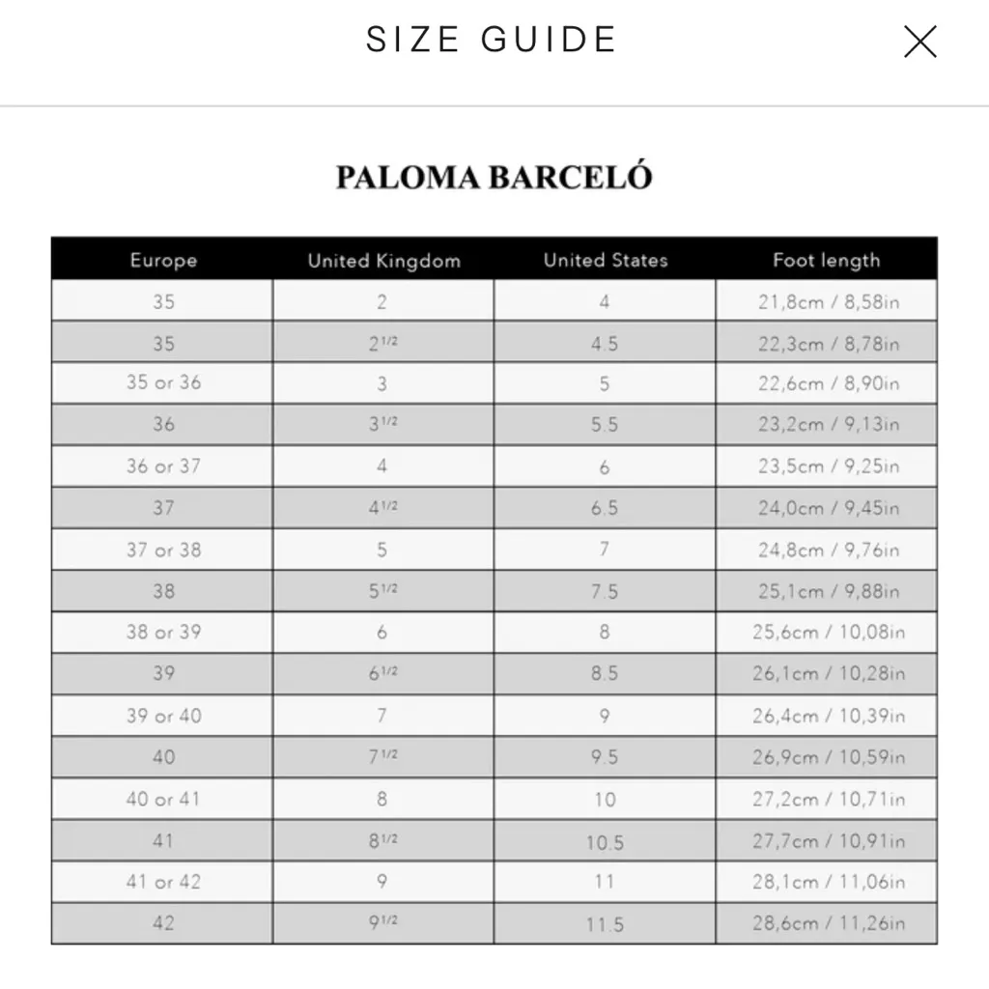Viewport: 989px width, 989px height.
Task: Click the Europe 36 or 37 cell
Action: [x=163, y=466]
